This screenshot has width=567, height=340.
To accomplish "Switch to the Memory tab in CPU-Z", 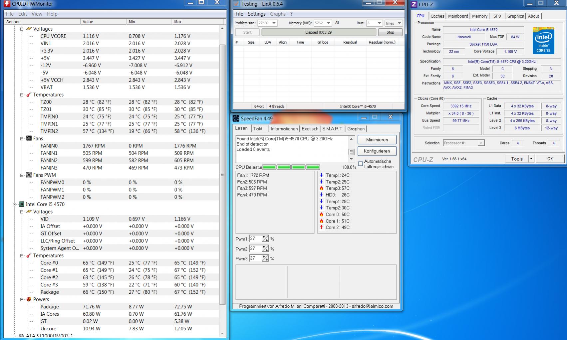I will (x=479, y=16).
